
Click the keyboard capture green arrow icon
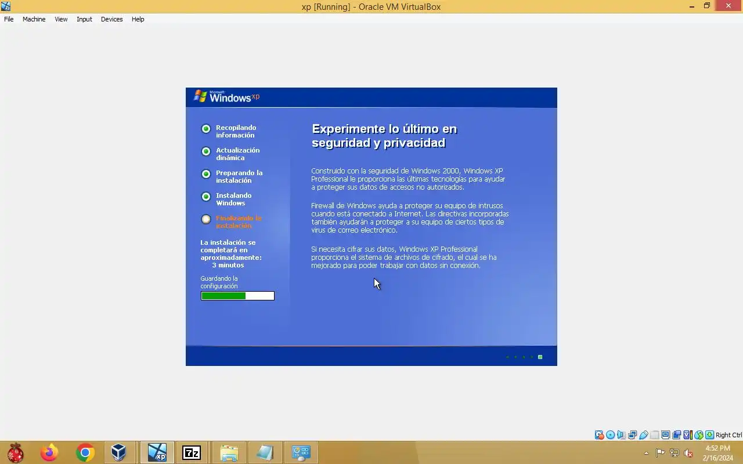coord(709,435)
